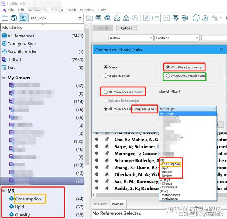Open the Window menu
The height and width of the screenshot is (219, 227).
pyautogui.click(x=87, y=10)
